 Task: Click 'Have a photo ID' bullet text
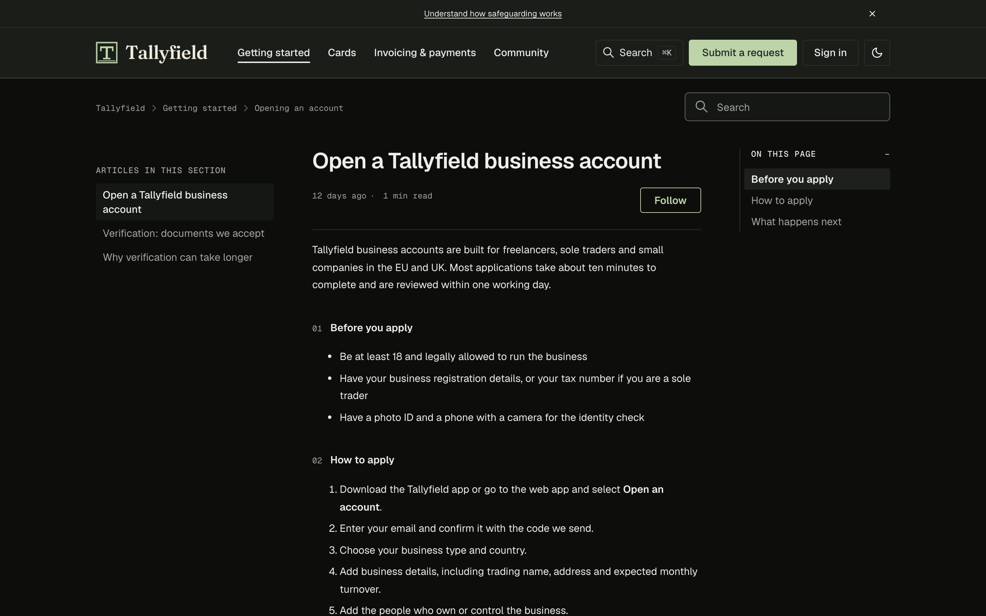492,418
